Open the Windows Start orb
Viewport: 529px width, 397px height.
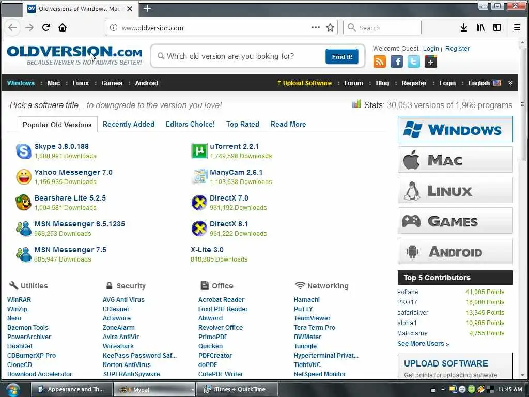tap(13, 390)
